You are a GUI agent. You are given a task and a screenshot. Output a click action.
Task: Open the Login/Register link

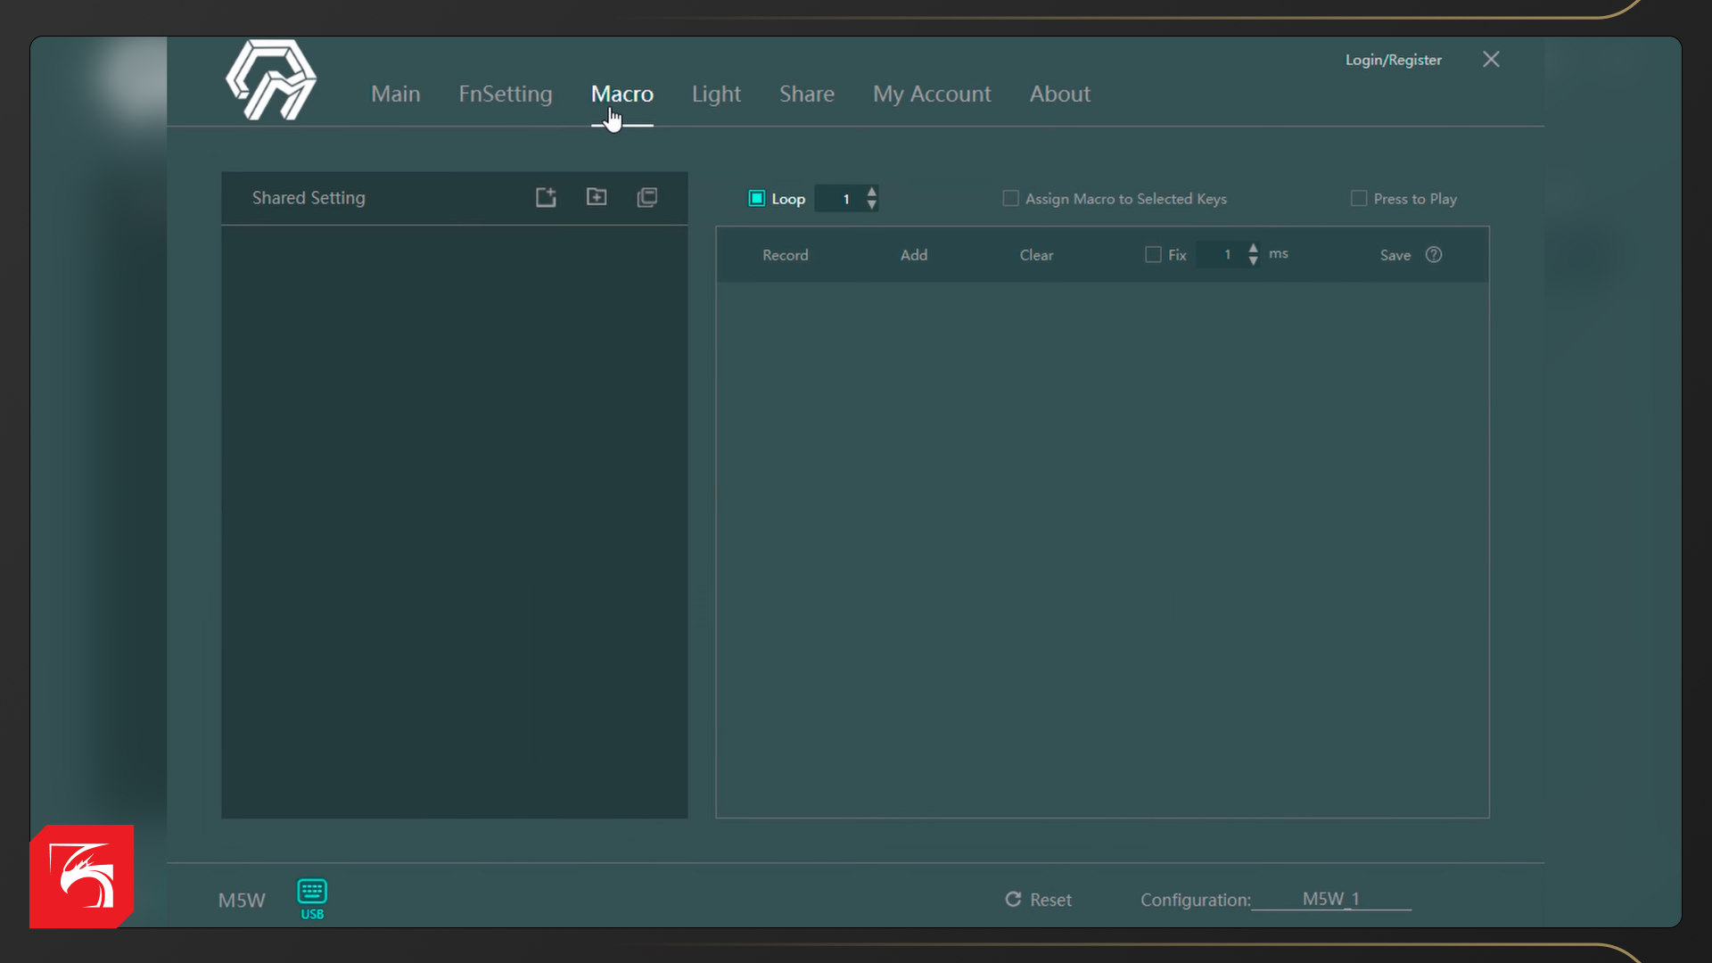(x=1393, y=60)
